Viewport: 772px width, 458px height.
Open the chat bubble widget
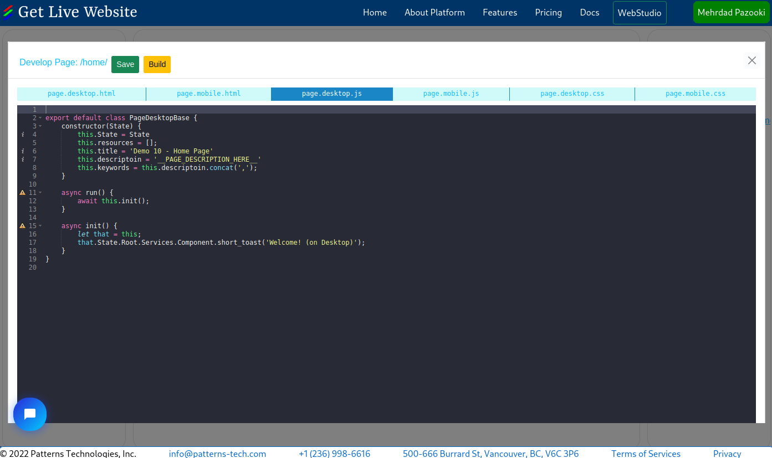tap(30, 414)
